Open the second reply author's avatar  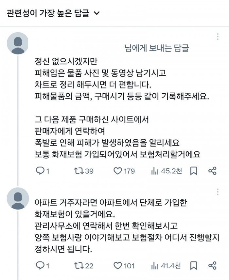[x=18, y=198]
